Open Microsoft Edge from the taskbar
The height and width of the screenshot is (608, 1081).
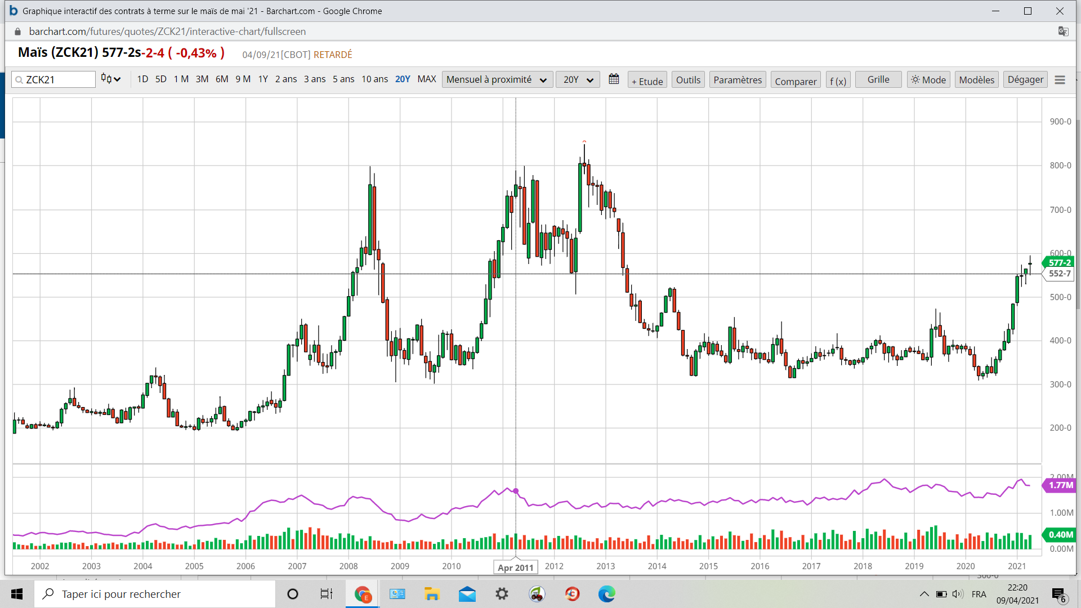pos(606,594)
